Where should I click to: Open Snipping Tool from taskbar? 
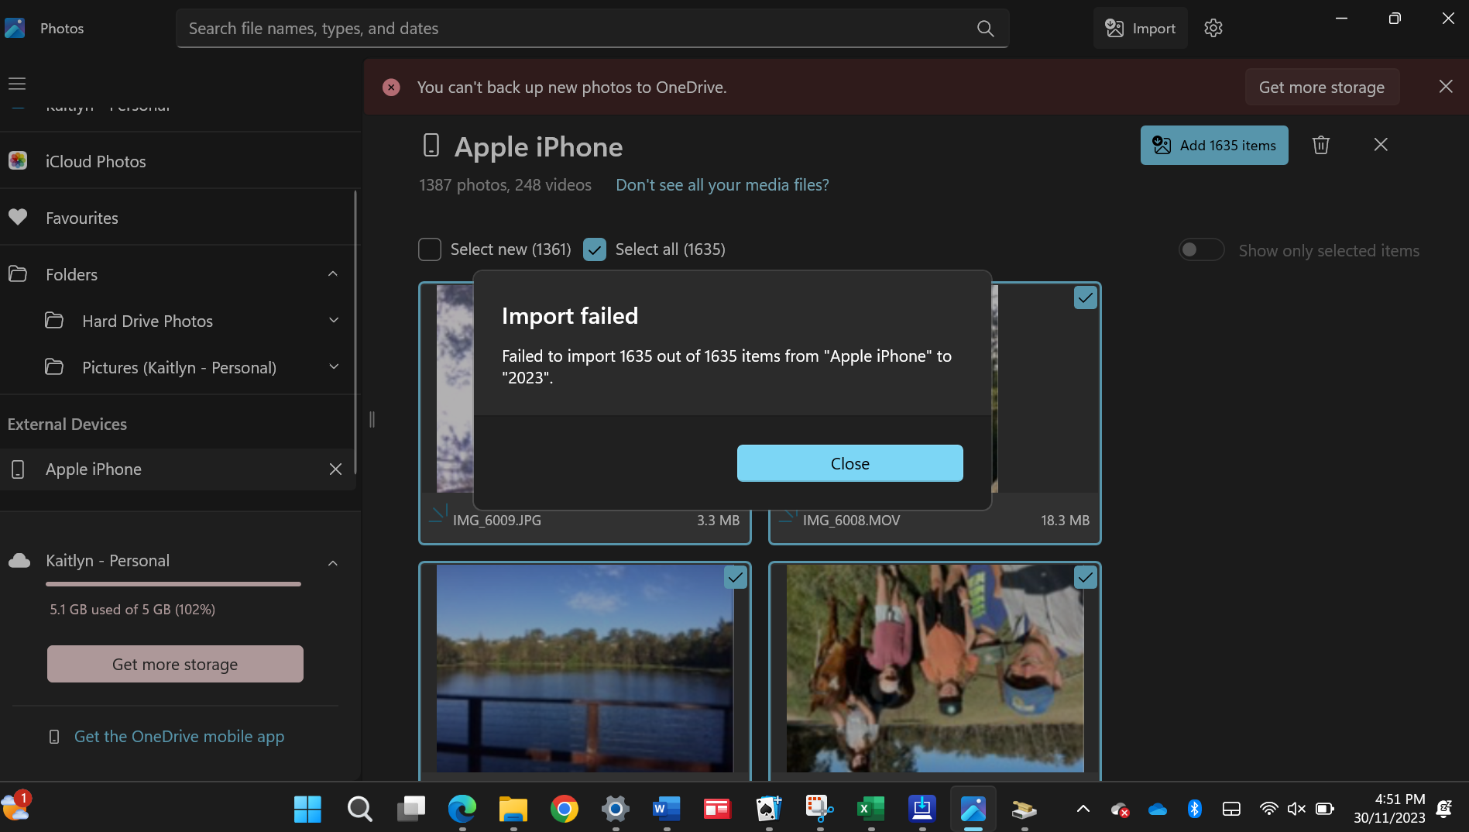(x=820, y=809)
